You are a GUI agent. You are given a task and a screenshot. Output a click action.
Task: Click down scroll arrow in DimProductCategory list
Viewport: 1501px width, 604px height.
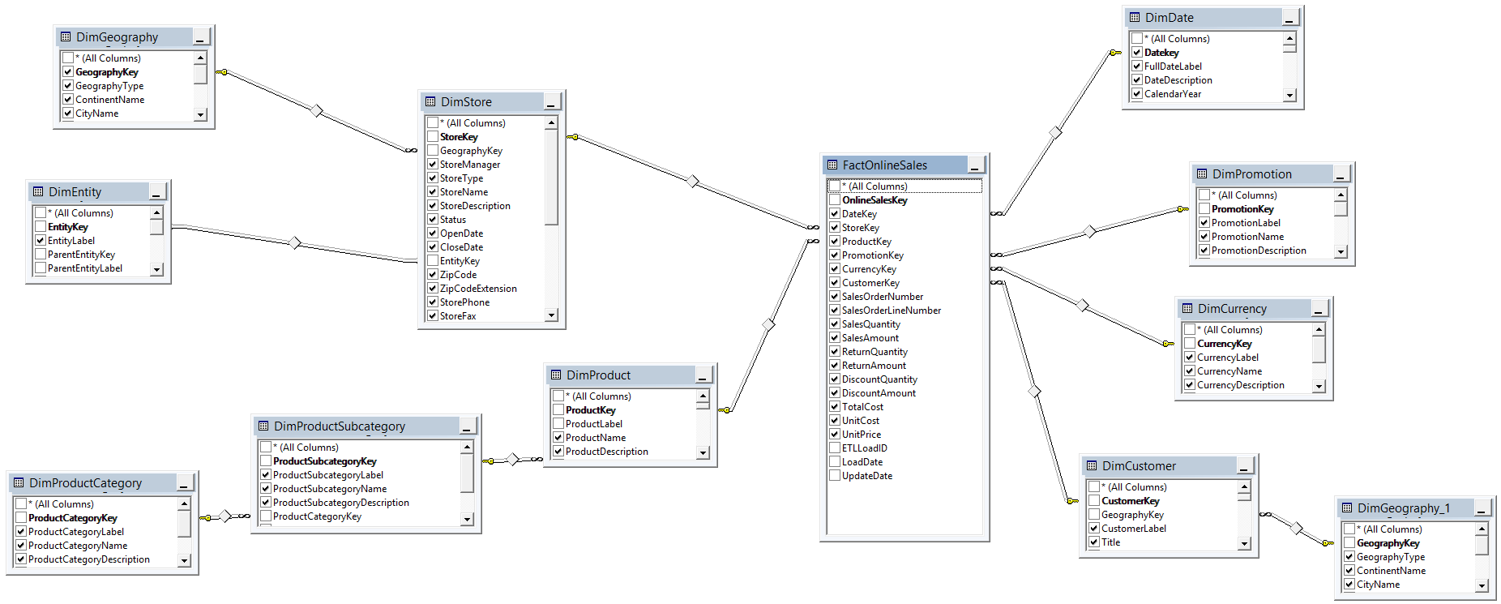(x=184, y=560)
